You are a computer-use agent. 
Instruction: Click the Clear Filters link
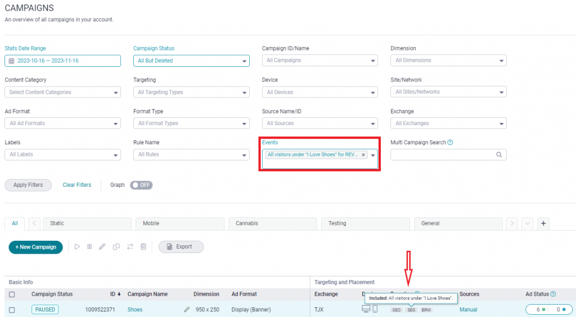point(76,185)
